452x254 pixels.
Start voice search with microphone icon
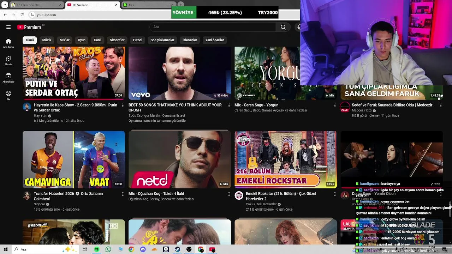[299, 27]
